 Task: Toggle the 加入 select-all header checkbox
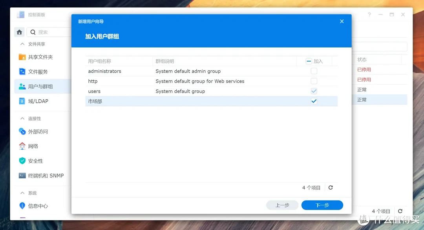tap(309, 61)
